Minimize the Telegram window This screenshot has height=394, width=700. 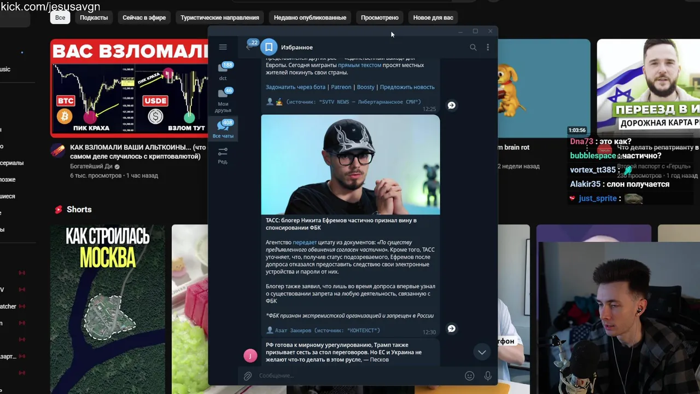click(x=460, y=31)
